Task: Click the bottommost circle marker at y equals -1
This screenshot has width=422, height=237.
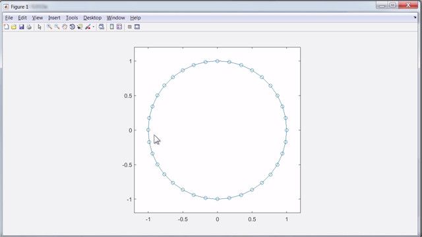Action: pyautogui.click(x=218, y=199)
